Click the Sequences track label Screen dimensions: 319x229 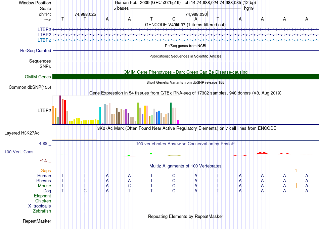40,61
